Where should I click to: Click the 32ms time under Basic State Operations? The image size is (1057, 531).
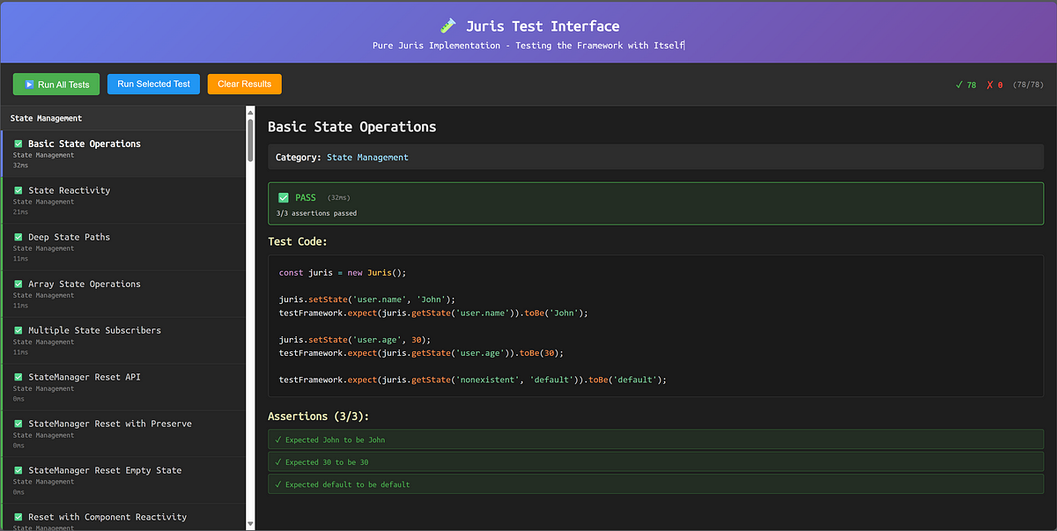pos(20,166)
